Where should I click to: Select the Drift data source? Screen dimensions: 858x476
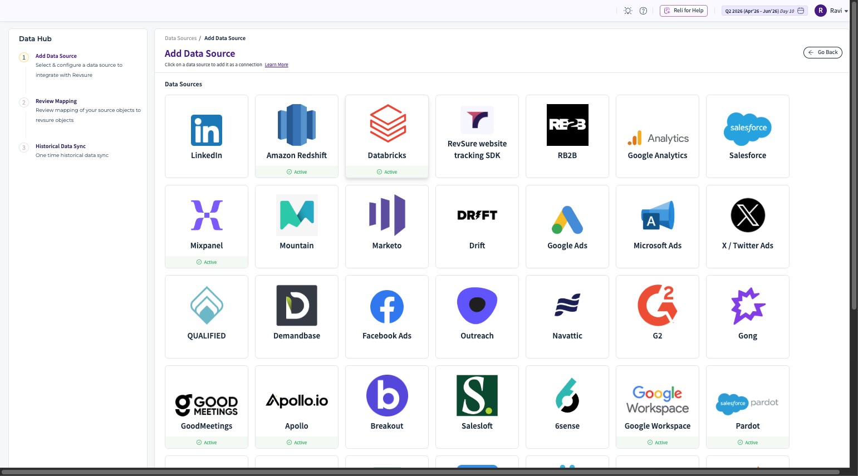coord(477,227)
